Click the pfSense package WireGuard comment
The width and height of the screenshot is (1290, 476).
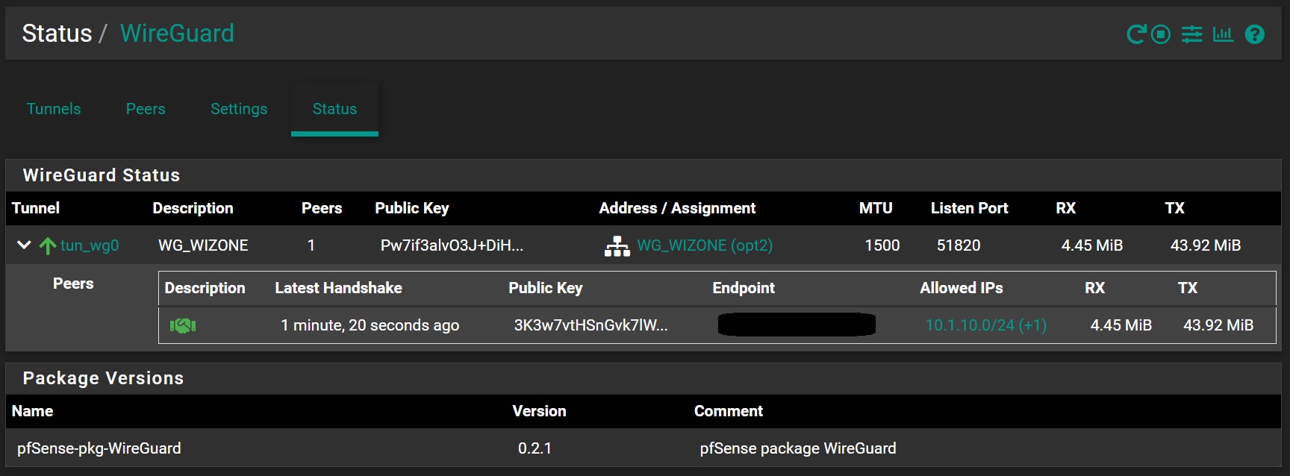pyautogui.click(x=798, y=448)
